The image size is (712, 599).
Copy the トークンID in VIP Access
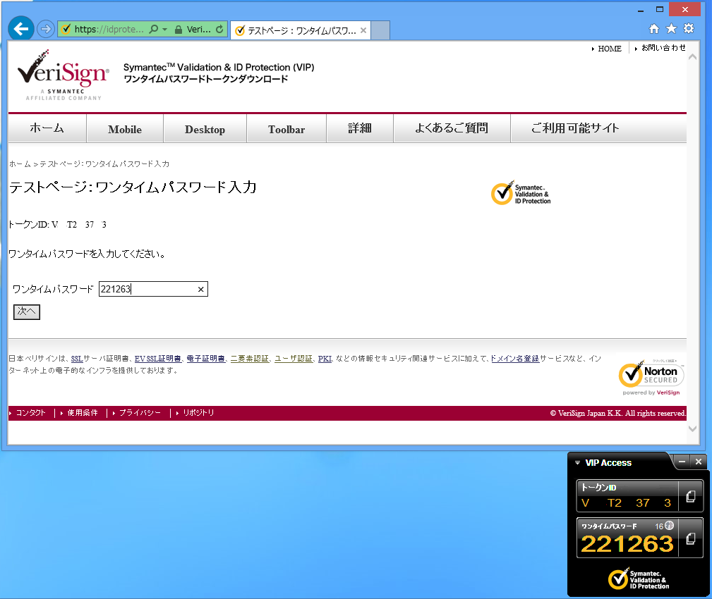tap(691, 496)
